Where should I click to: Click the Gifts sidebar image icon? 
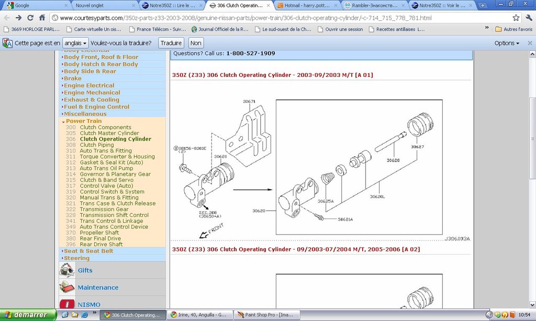coord(66,270)
